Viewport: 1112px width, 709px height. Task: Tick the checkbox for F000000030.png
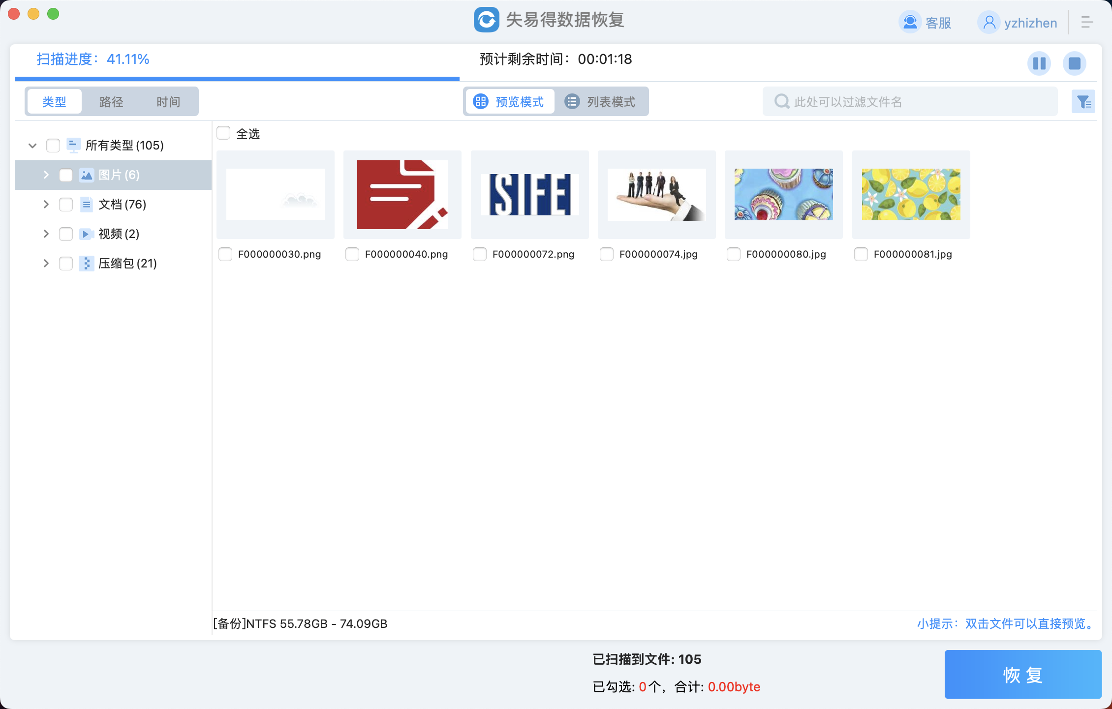(x=225, y=254)
